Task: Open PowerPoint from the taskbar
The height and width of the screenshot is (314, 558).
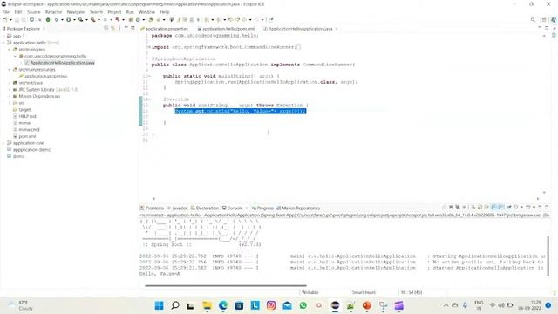Action: [367, 305]
